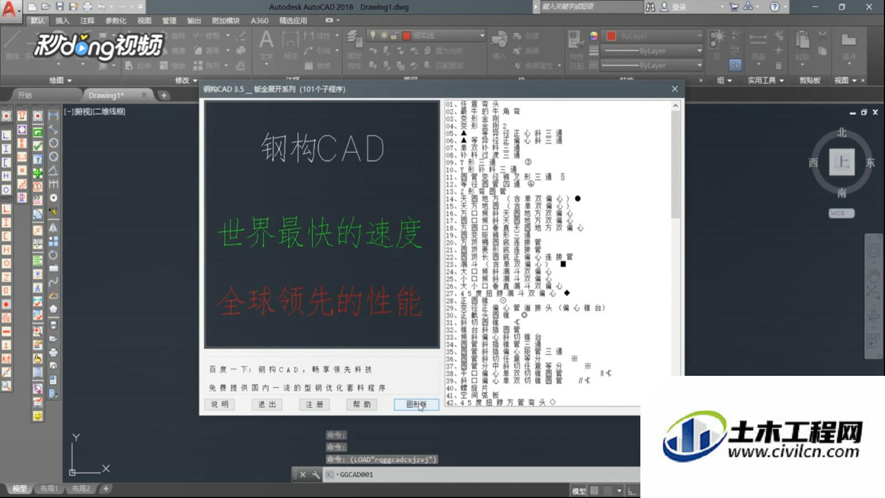Image resolution: width=885 pixels, height=498 pixels.
Task: Click the Undo arrow in quick access toolbar
Action: click(x=101, y=7)
